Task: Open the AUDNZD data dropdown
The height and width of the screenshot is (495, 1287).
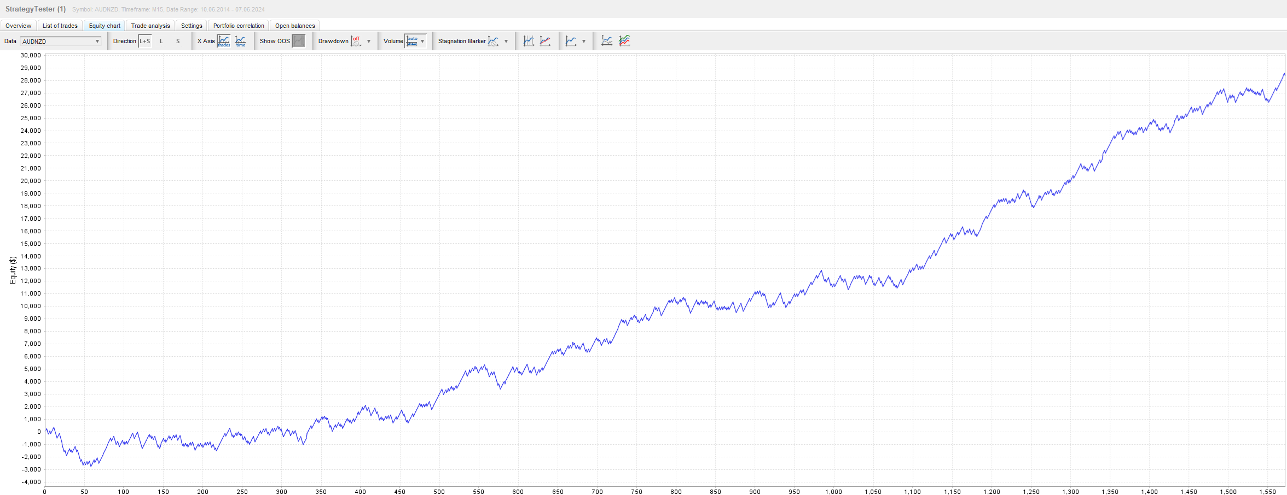Action: coord(61,41)
